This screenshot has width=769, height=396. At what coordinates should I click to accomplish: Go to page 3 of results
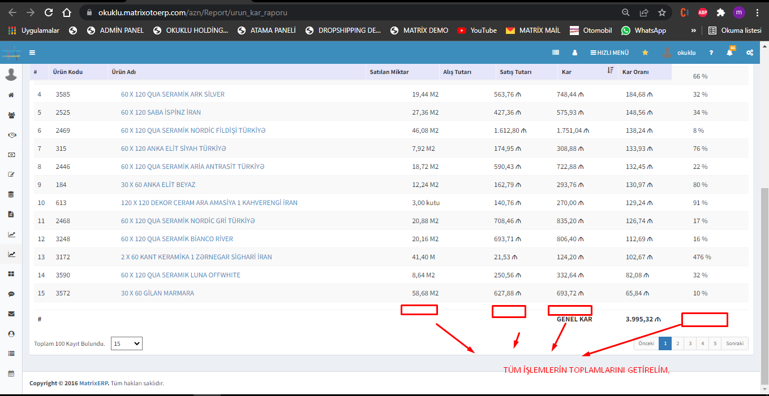point(690,343)
